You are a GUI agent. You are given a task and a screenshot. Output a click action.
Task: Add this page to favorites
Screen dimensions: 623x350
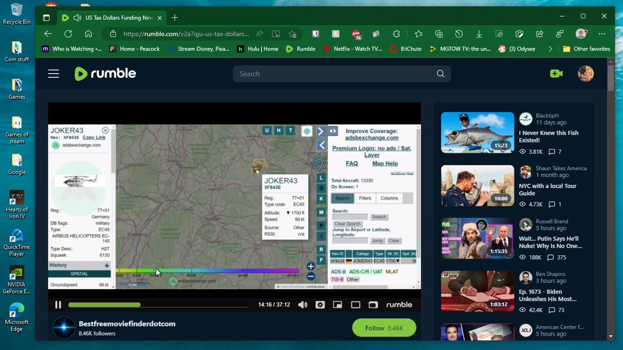point(293,34)
